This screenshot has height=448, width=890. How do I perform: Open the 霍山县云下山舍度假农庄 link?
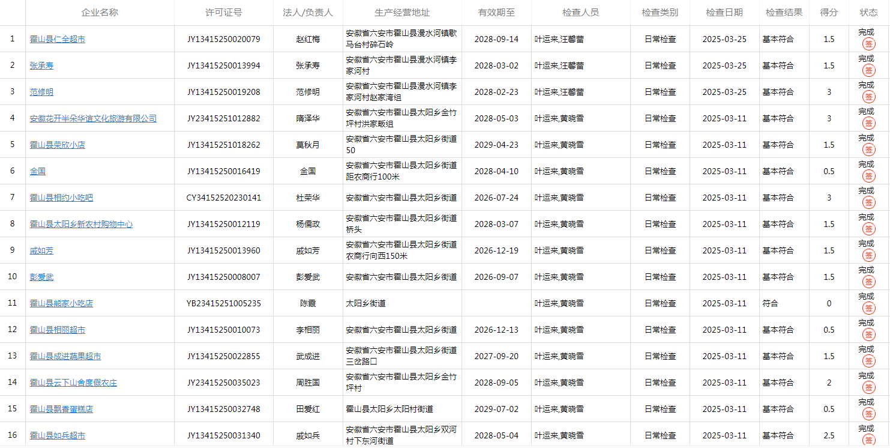coord(73,383)
